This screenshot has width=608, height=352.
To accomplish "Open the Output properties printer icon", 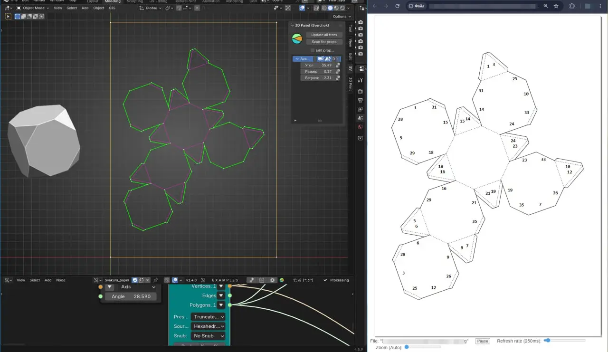I will 361,100.
